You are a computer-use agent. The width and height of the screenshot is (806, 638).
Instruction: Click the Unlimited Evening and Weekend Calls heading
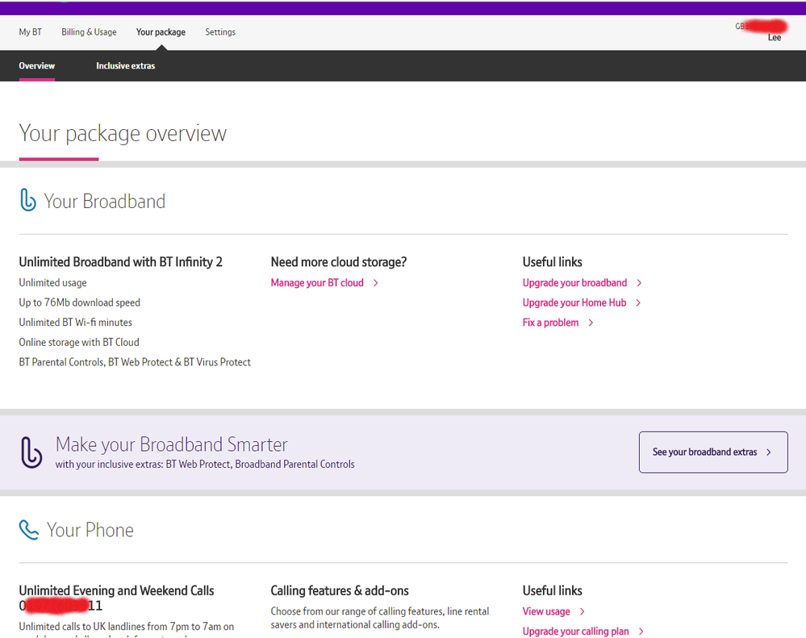click(x=117, y=590)
